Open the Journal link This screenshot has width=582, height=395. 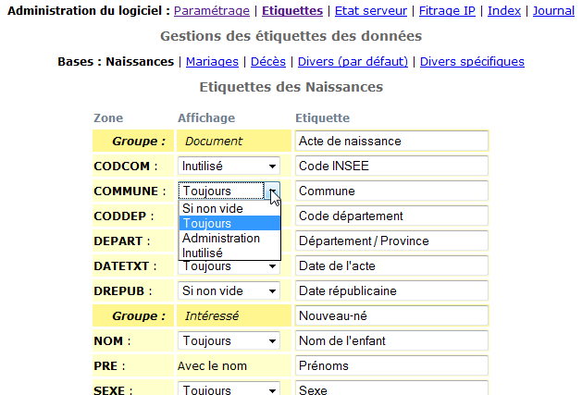(x=553, y=11)
